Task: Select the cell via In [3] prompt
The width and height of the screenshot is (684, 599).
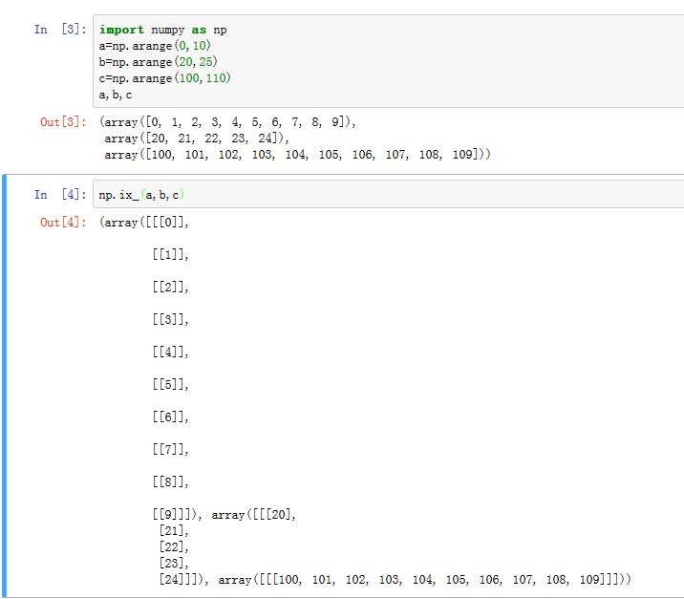Action: tap(59, 30)
